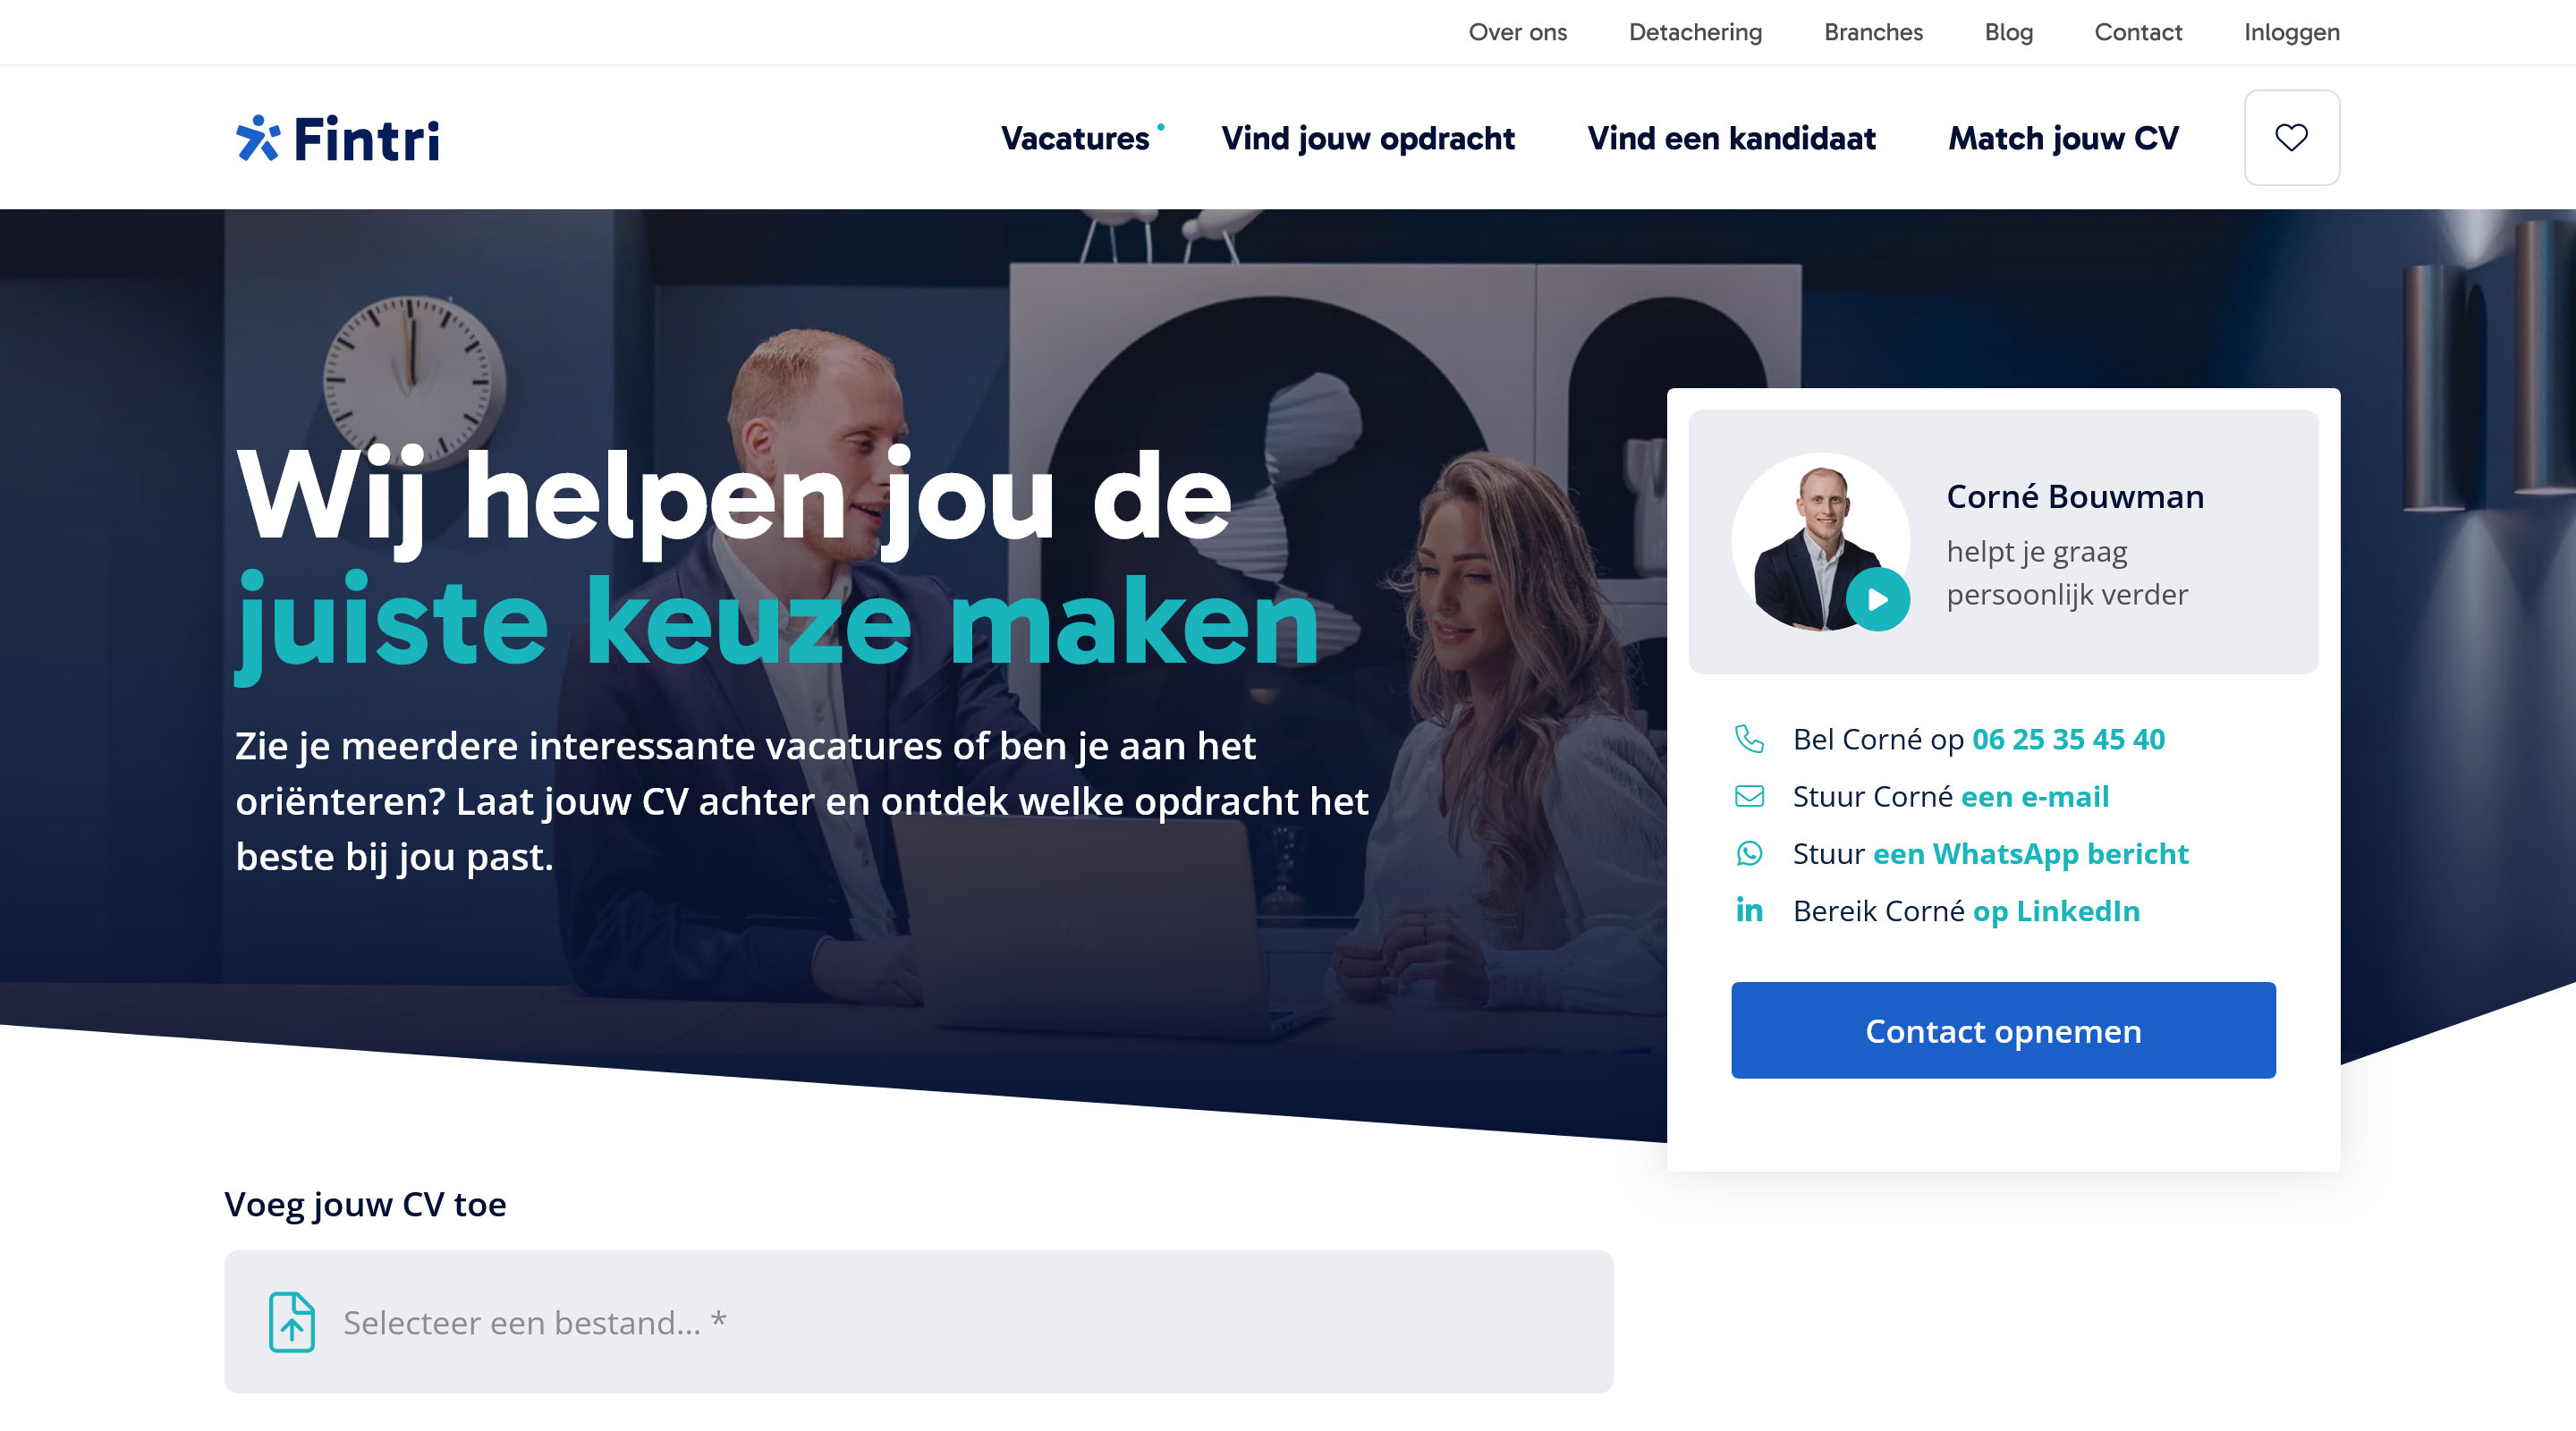Click the LinkedIn icon
Viewport: 2576px width, 1431px height.
(1749, 910)
